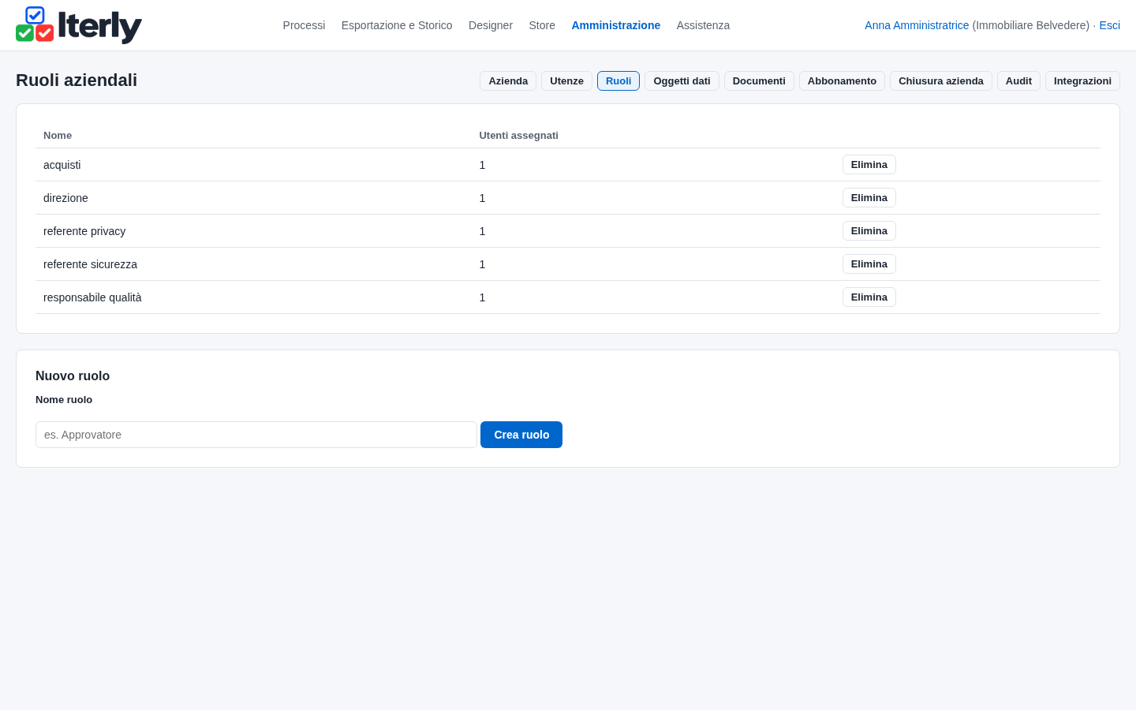Open the Assistenza page
1136x710 pixels.
tap(703, 25)
